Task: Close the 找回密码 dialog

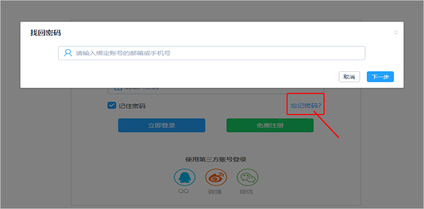Action: 396,32
